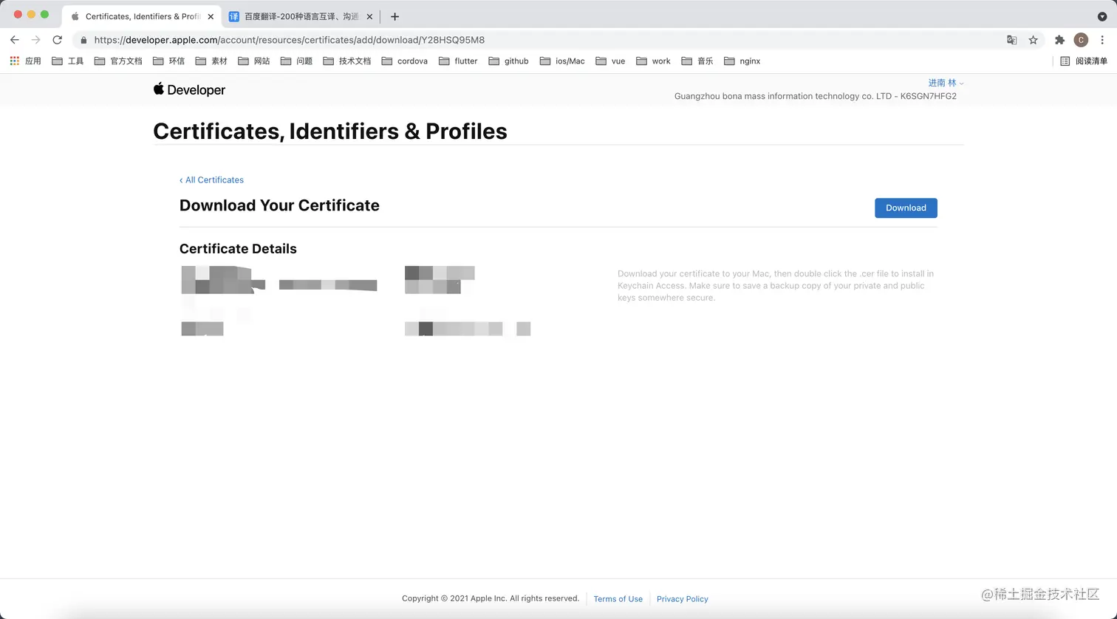Reload the Apple Developer page
The height and width of the screenshot is (619, 1117).
pos(57,40)
